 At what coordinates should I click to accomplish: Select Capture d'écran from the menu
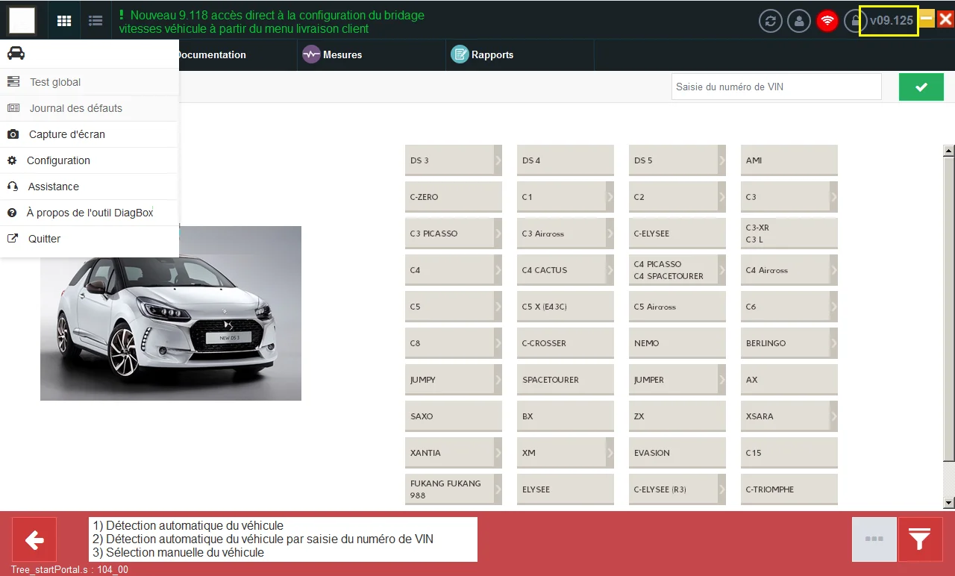(x=90, y=134)
